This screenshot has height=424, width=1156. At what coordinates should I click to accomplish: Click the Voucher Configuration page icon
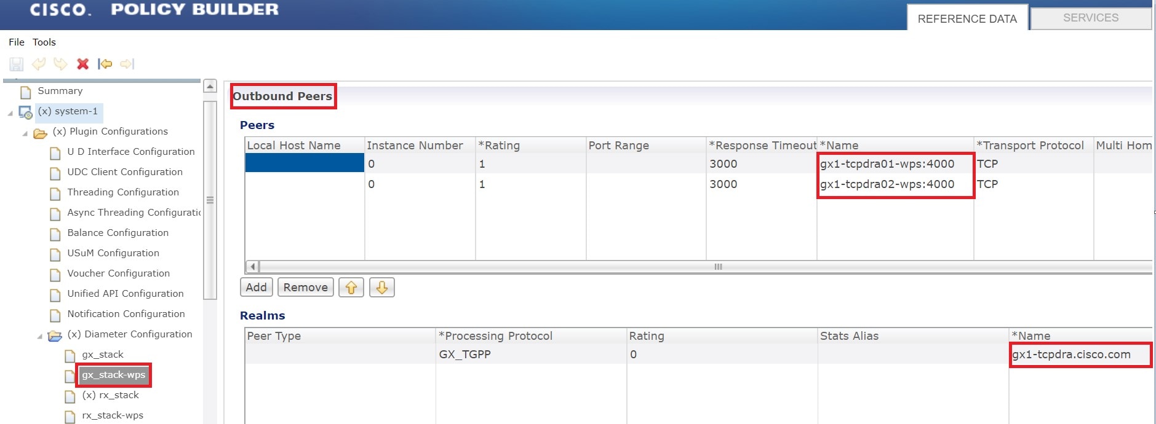tap(55, 275)
